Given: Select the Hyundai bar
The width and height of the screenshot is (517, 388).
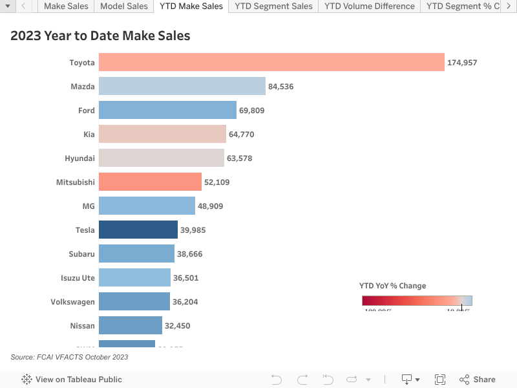Looking at the screenshot, I should point(162,158).
